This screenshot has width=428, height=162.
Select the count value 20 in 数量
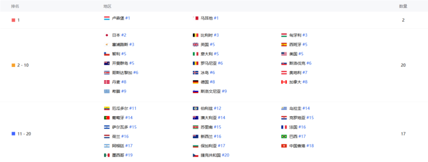[x=403, y=65]
